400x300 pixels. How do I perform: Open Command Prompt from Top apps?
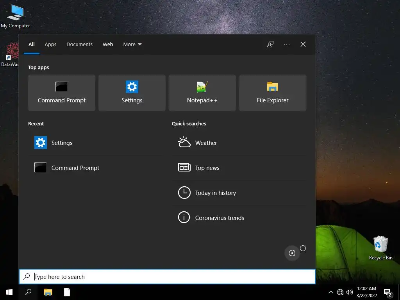click(x=61, y=93)
